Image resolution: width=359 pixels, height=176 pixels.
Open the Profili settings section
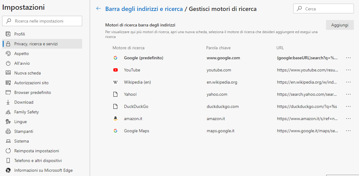[x=42, y=34]
